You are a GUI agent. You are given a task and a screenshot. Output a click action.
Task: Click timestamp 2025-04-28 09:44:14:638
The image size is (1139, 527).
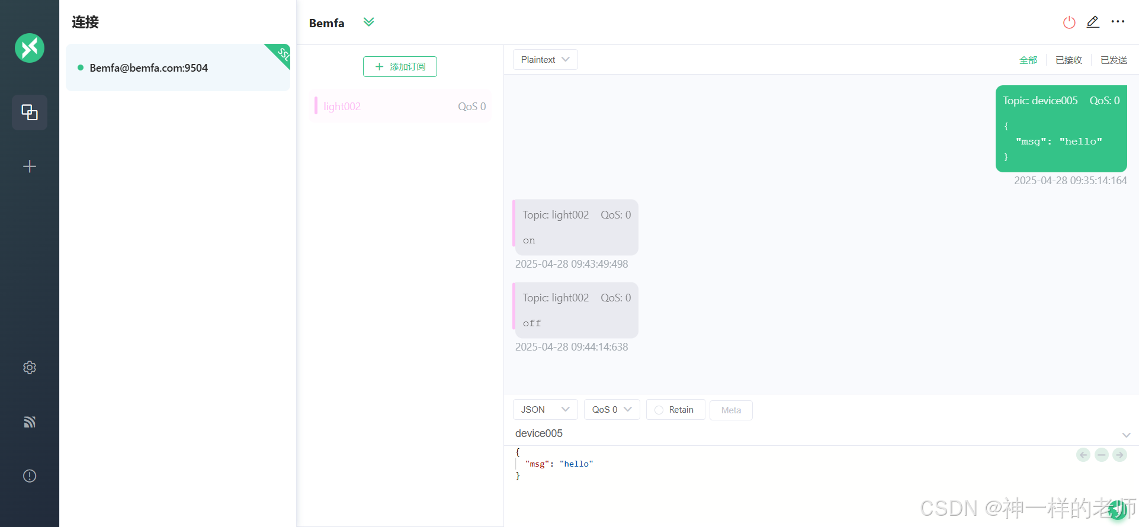[572, 347]
